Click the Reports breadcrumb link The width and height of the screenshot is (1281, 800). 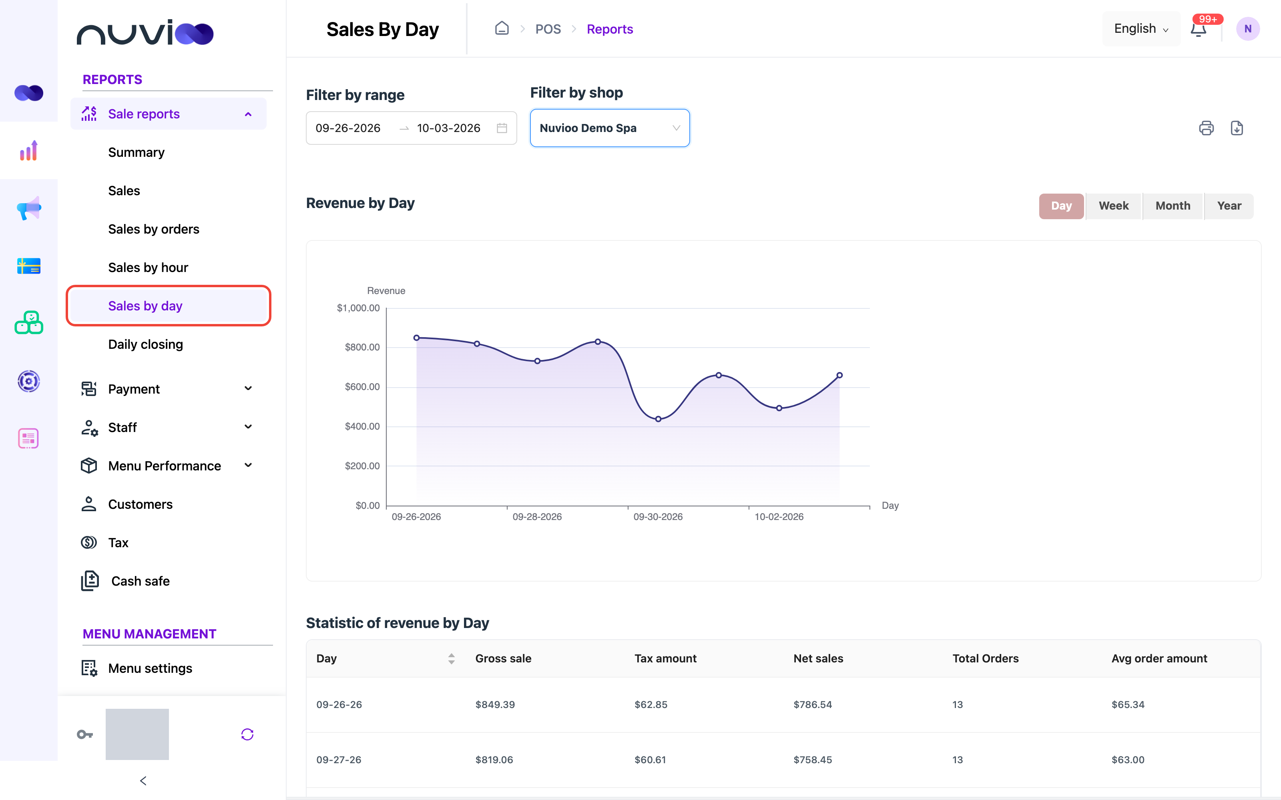coord(609,29)
